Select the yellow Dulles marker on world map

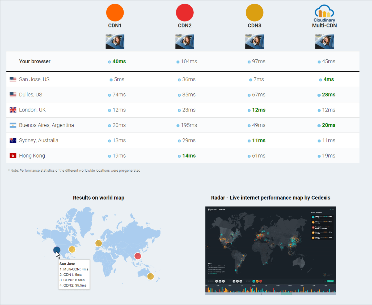pos(72,249)
